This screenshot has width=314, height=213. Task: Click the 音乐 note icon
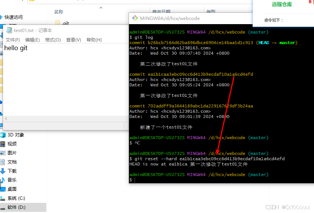point(3,180)
